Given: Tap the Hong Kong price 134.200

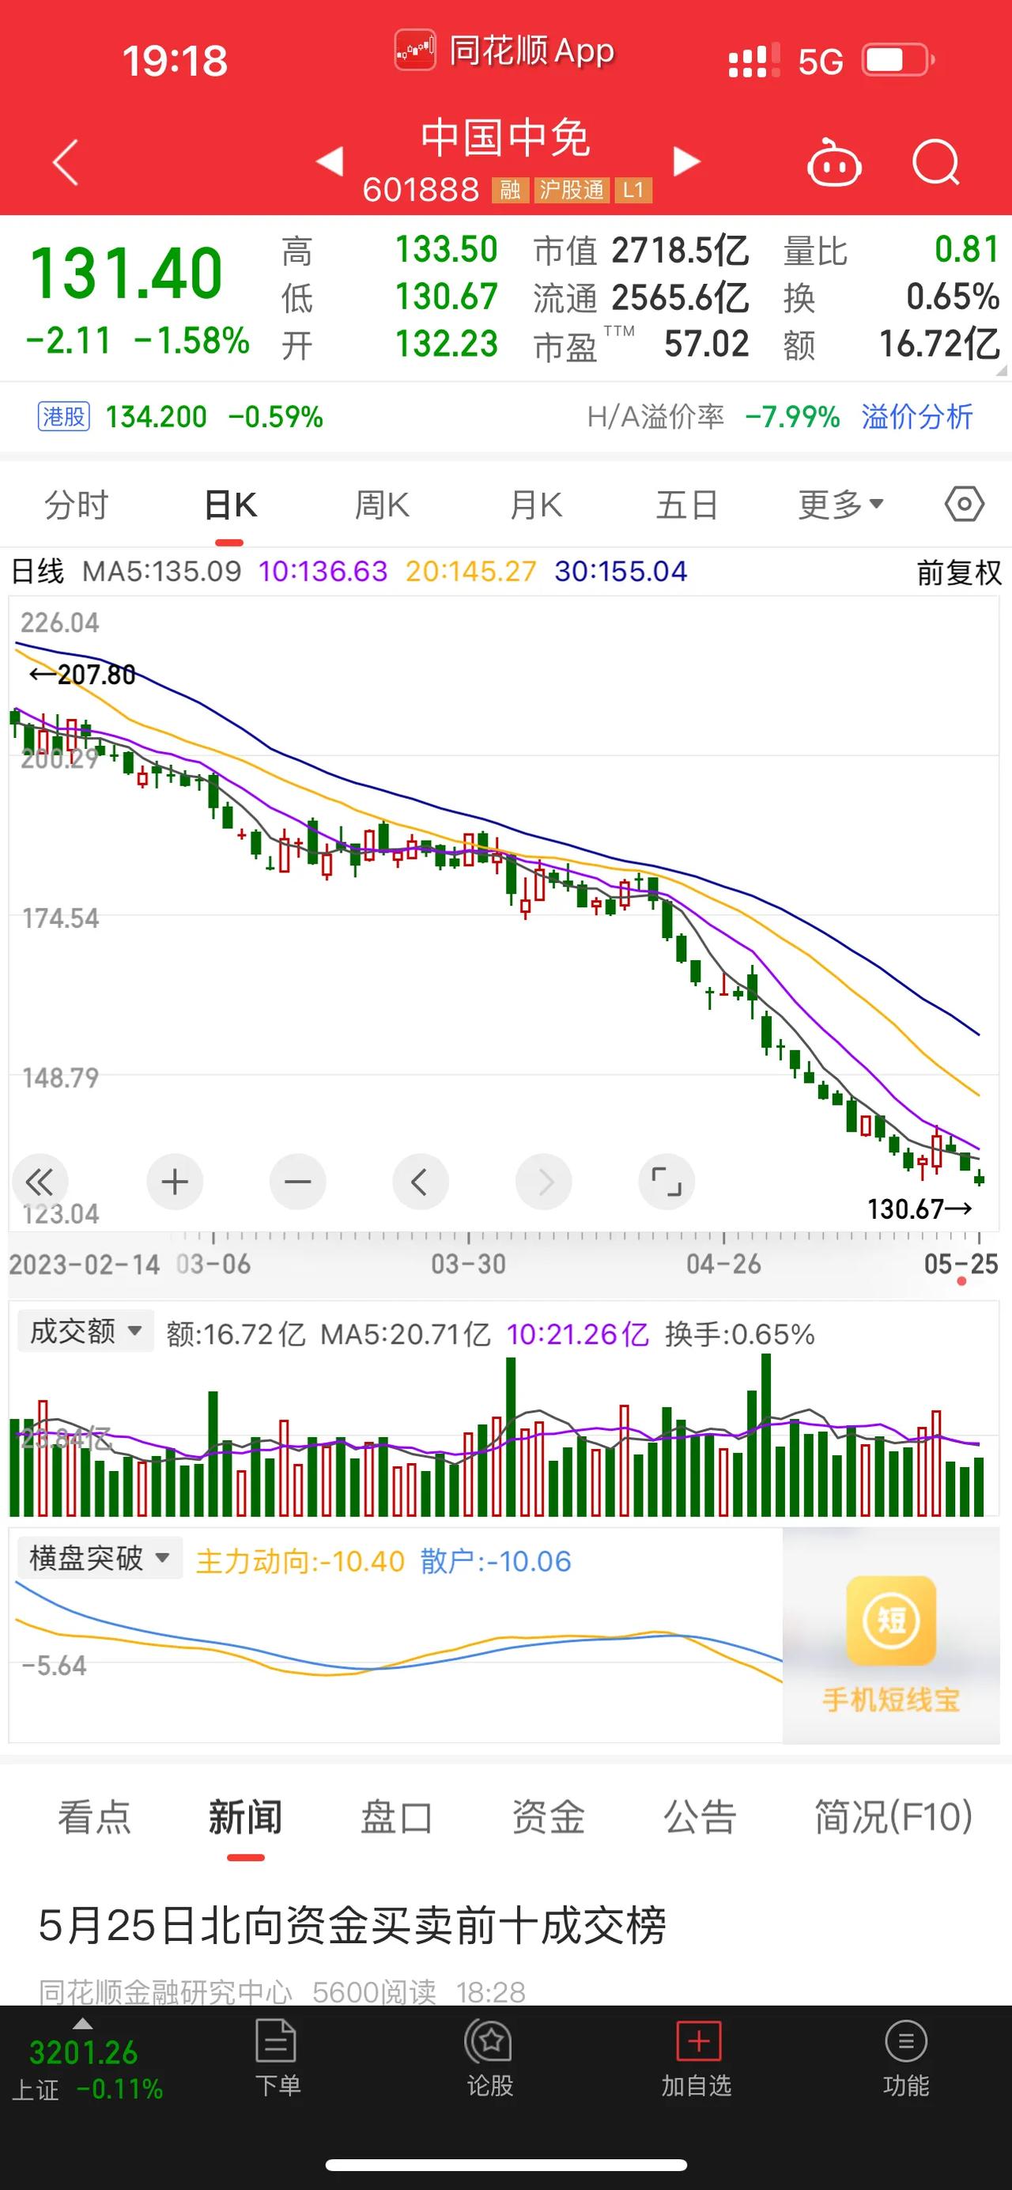Looking at the screenshot, I should (x=156, y=417).
